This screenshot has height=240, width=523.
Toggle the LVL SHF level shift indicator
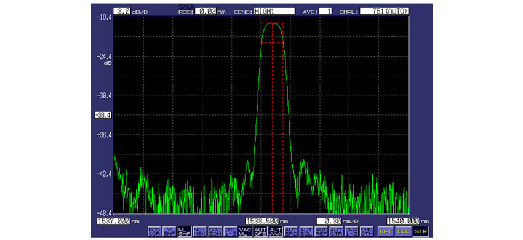(x=169, y=231)
